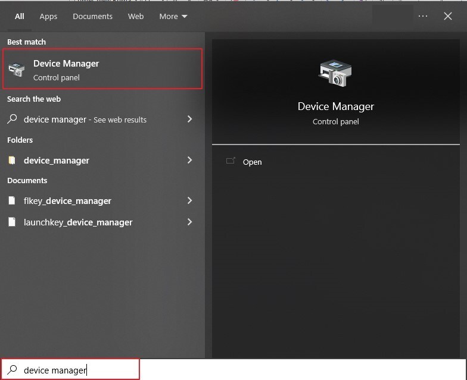Click Open in the preview pane

tap(253, 162)
